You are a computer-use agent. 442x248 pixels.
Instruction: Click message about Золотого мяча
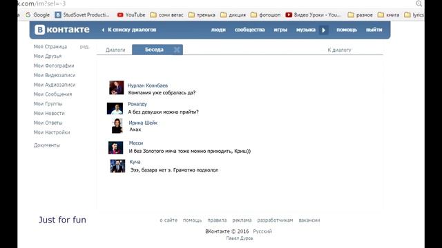point(190,151)
